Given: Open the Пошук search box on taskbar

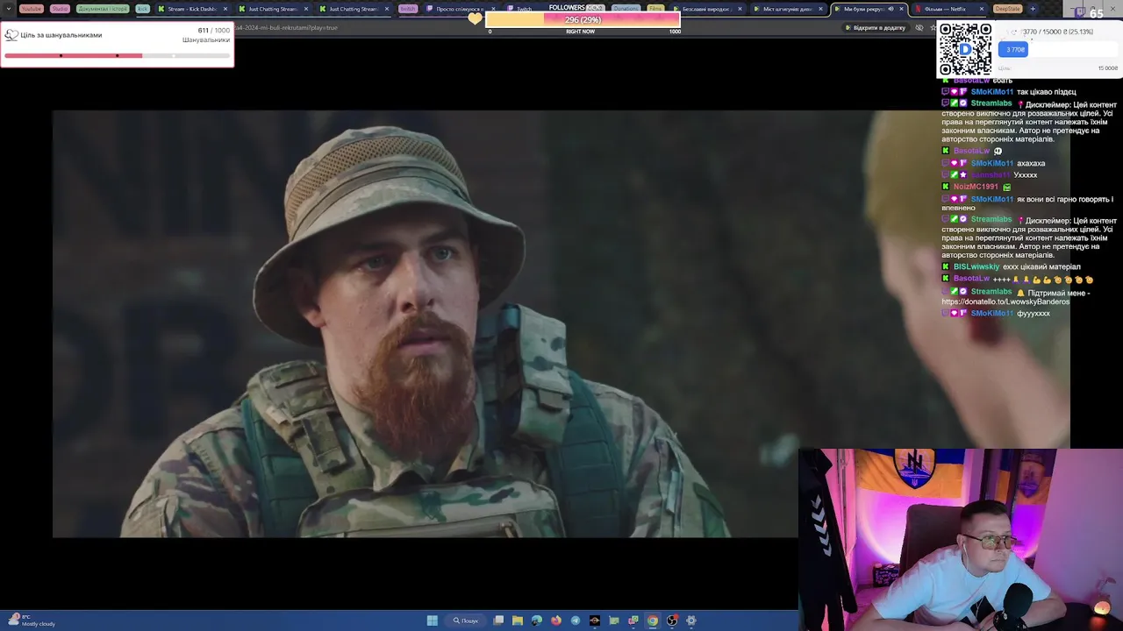Looking at the screenshot, I should tap(466, 620).
